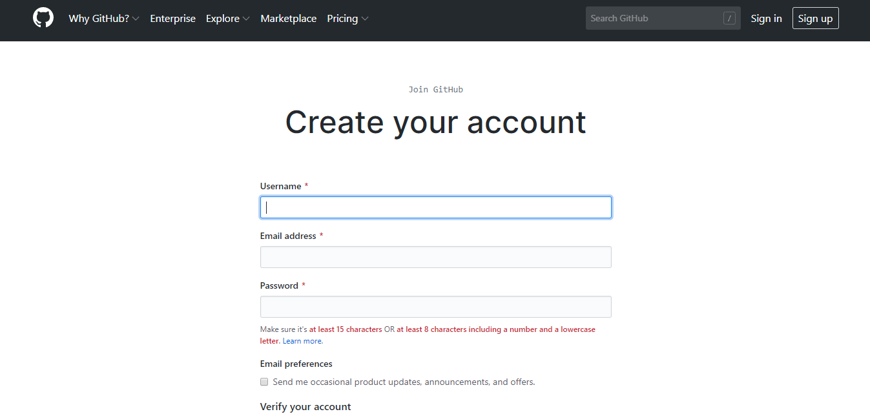Open the Enterprise page
This screenshot has height=414, width=870.
pyautogui.click(x=172, y=19)
